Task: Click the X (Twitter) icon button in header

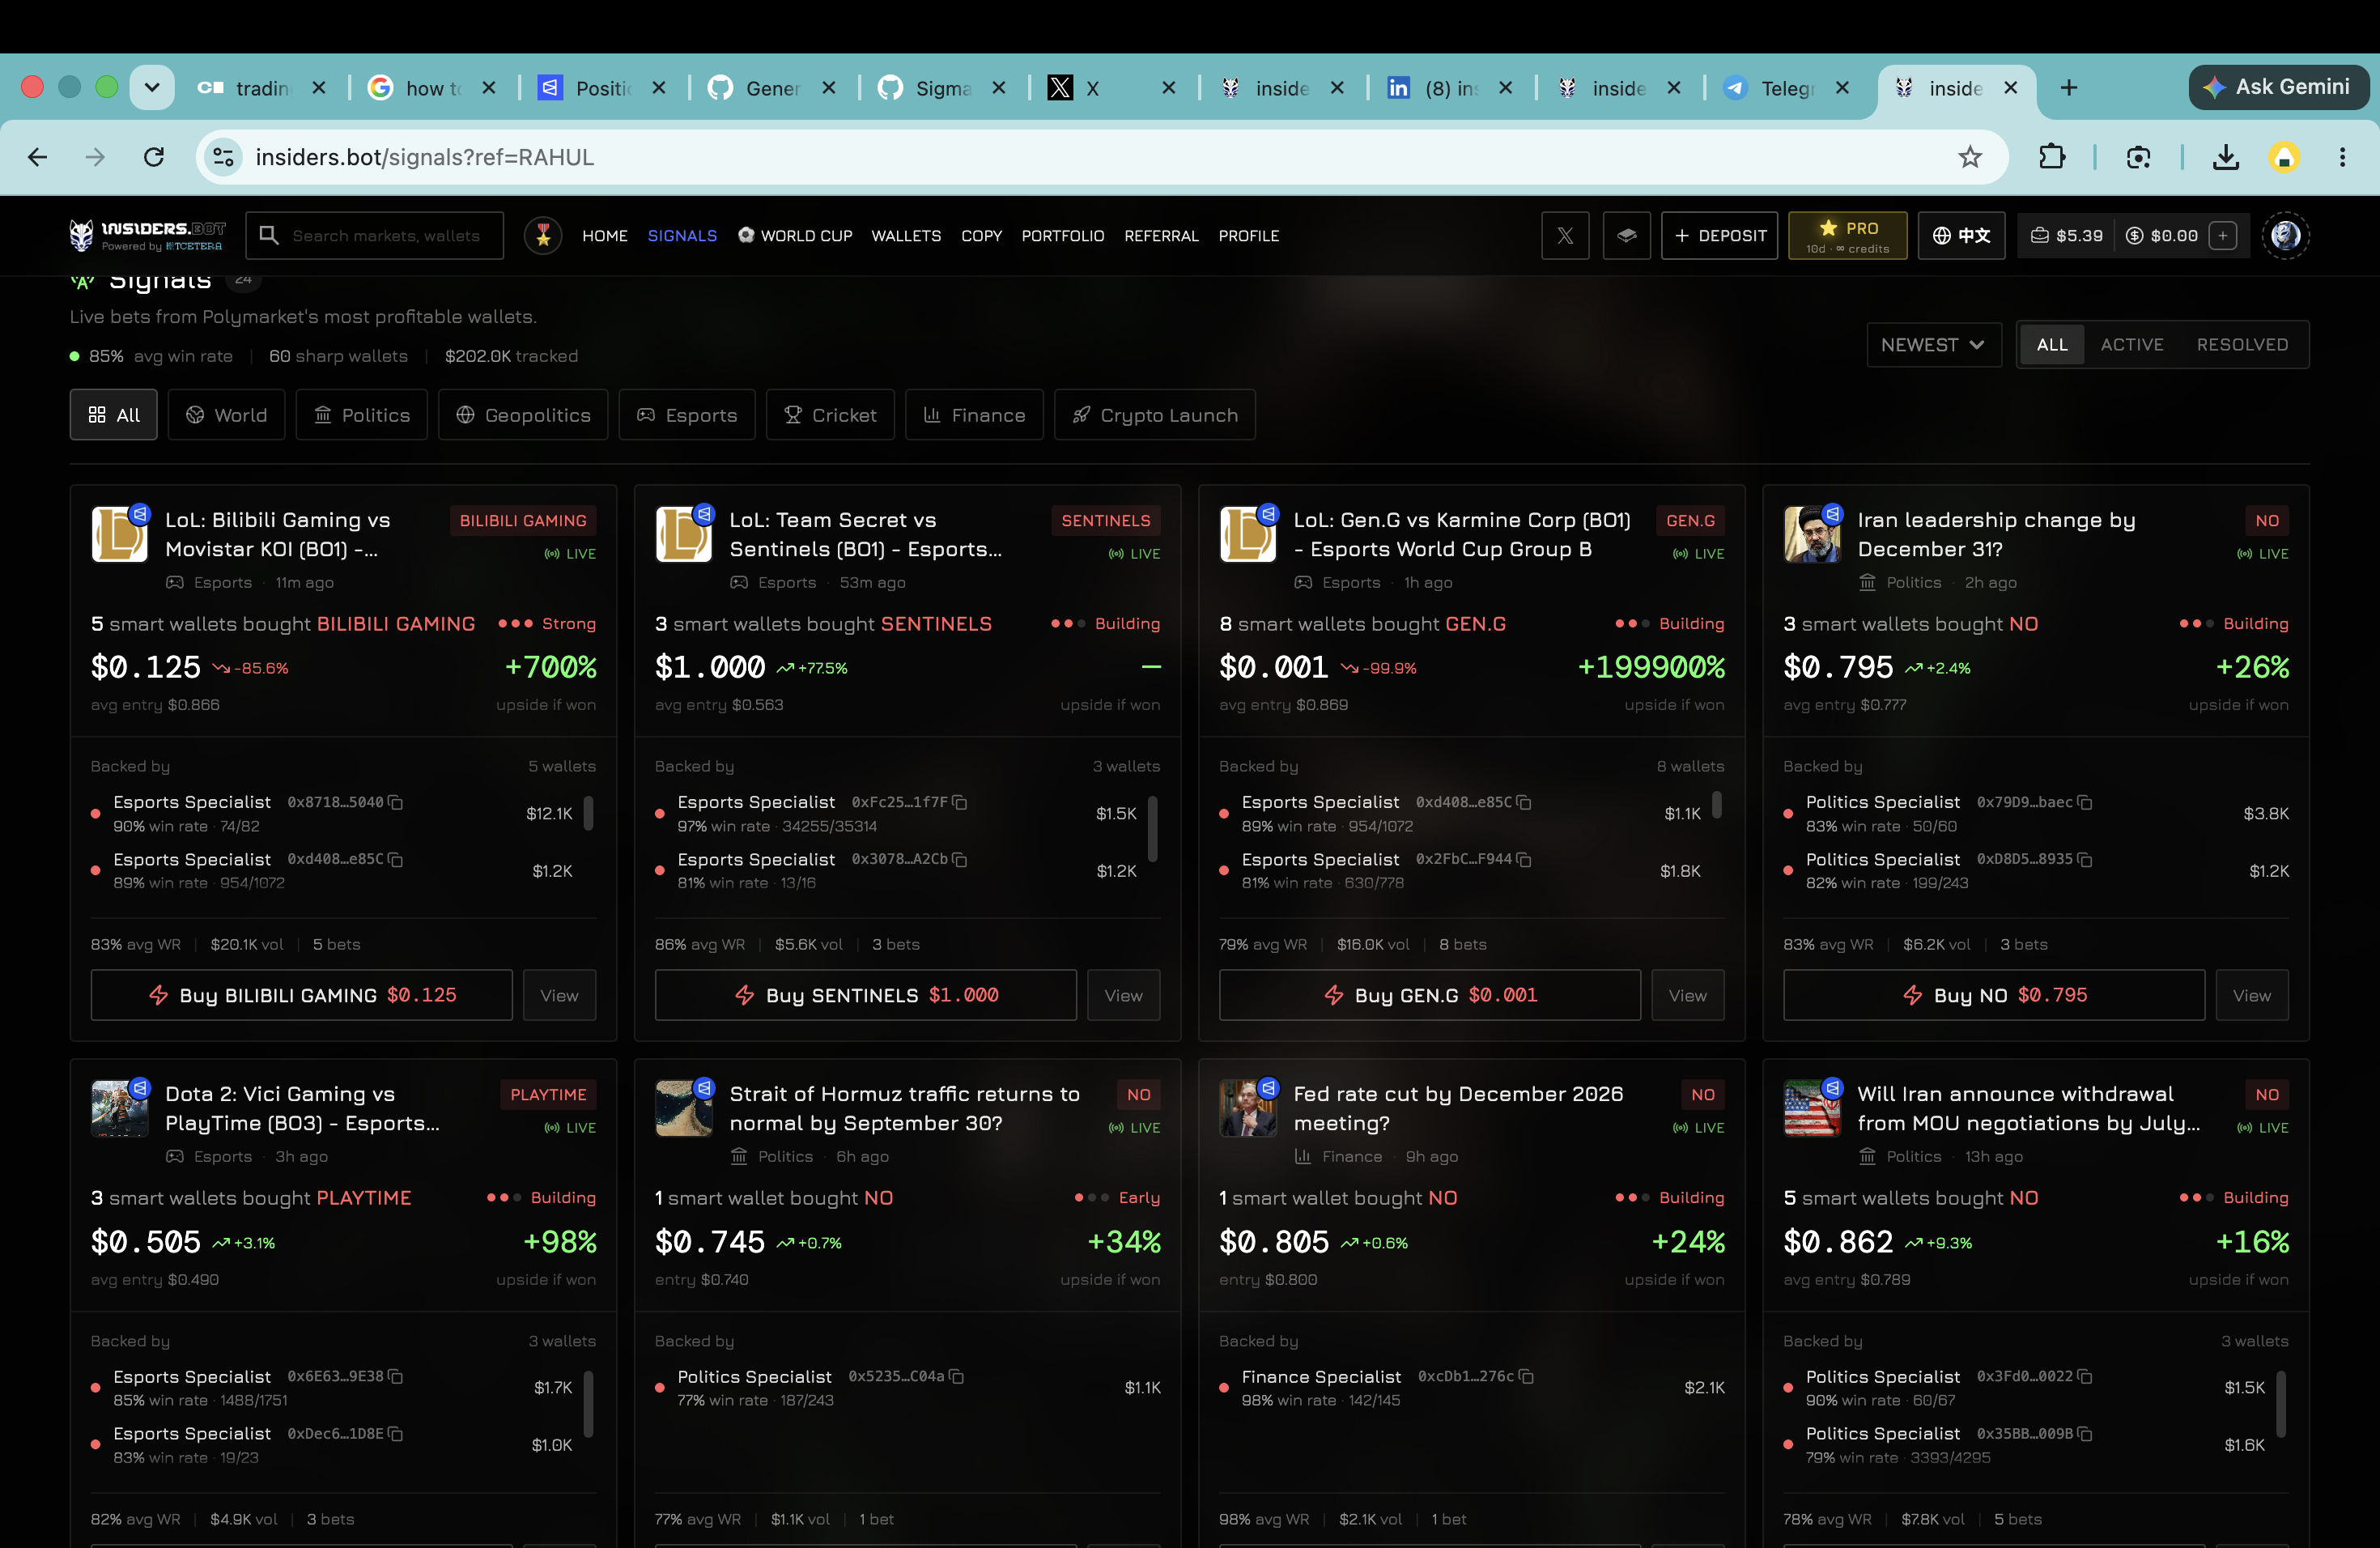Action: click(1565, 236)
